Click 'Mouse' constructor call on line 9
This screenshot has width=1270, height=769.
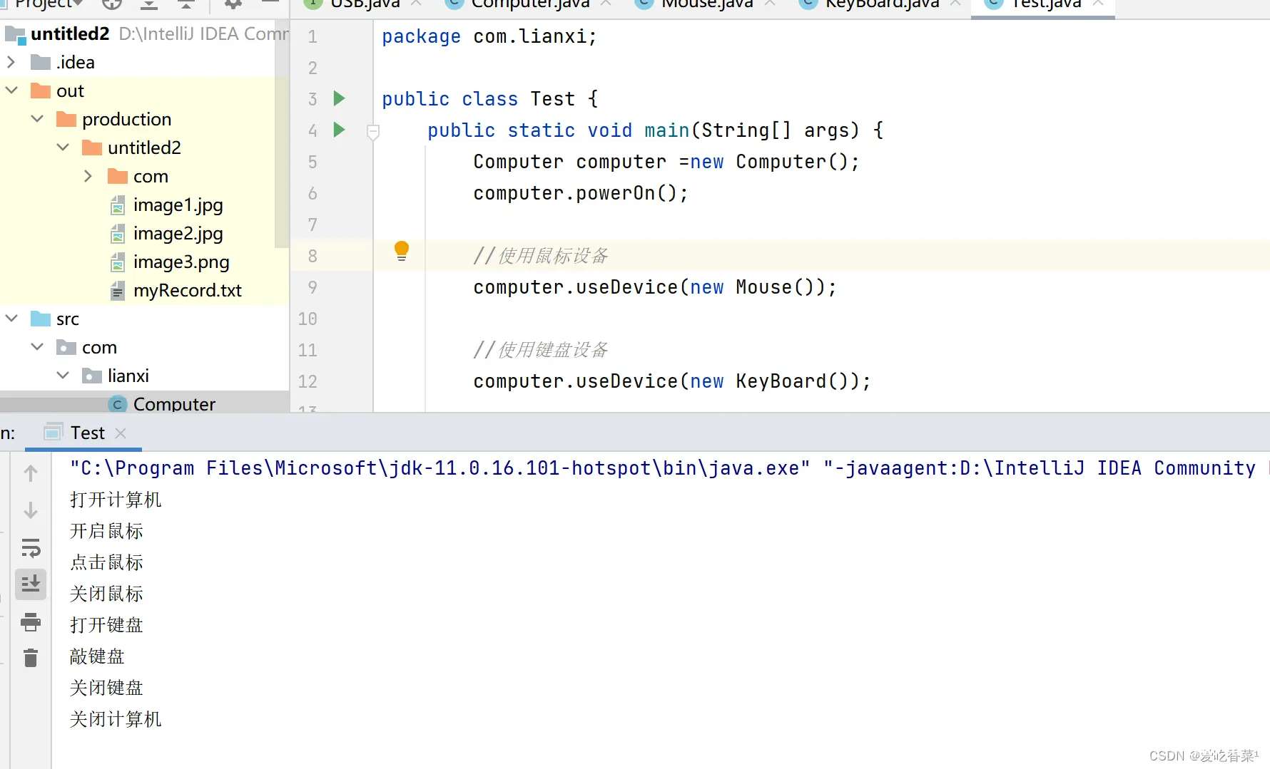point(763,287)
